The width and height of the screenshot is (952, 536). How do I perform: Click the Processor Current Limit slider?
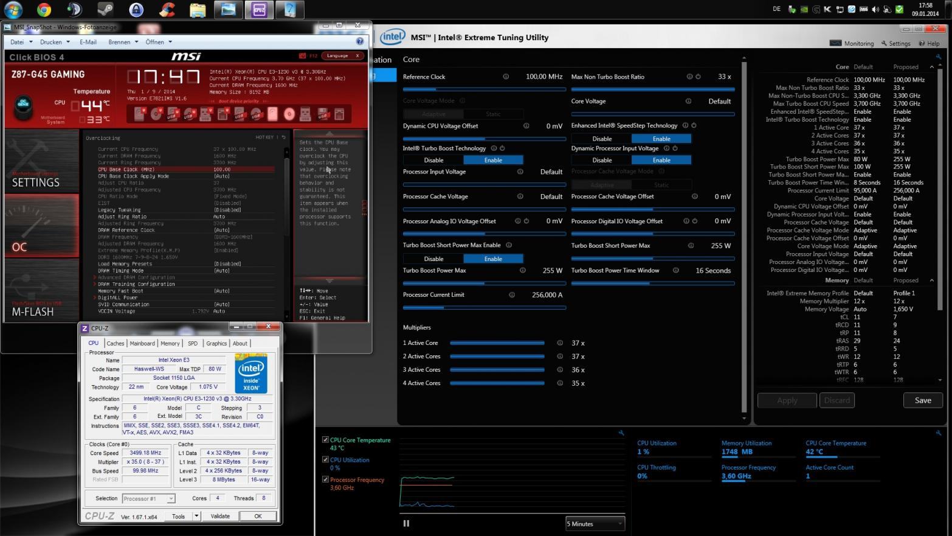click(484, 307)
